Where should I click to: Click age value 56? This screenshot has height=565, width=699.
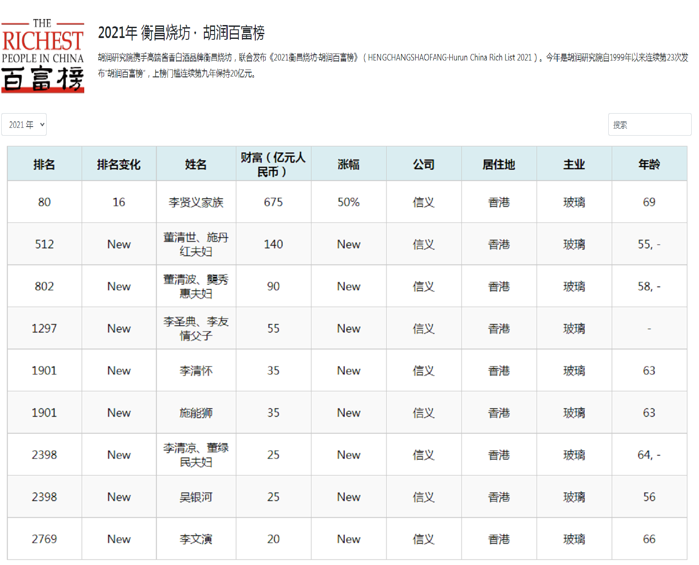tap(649, 497)
